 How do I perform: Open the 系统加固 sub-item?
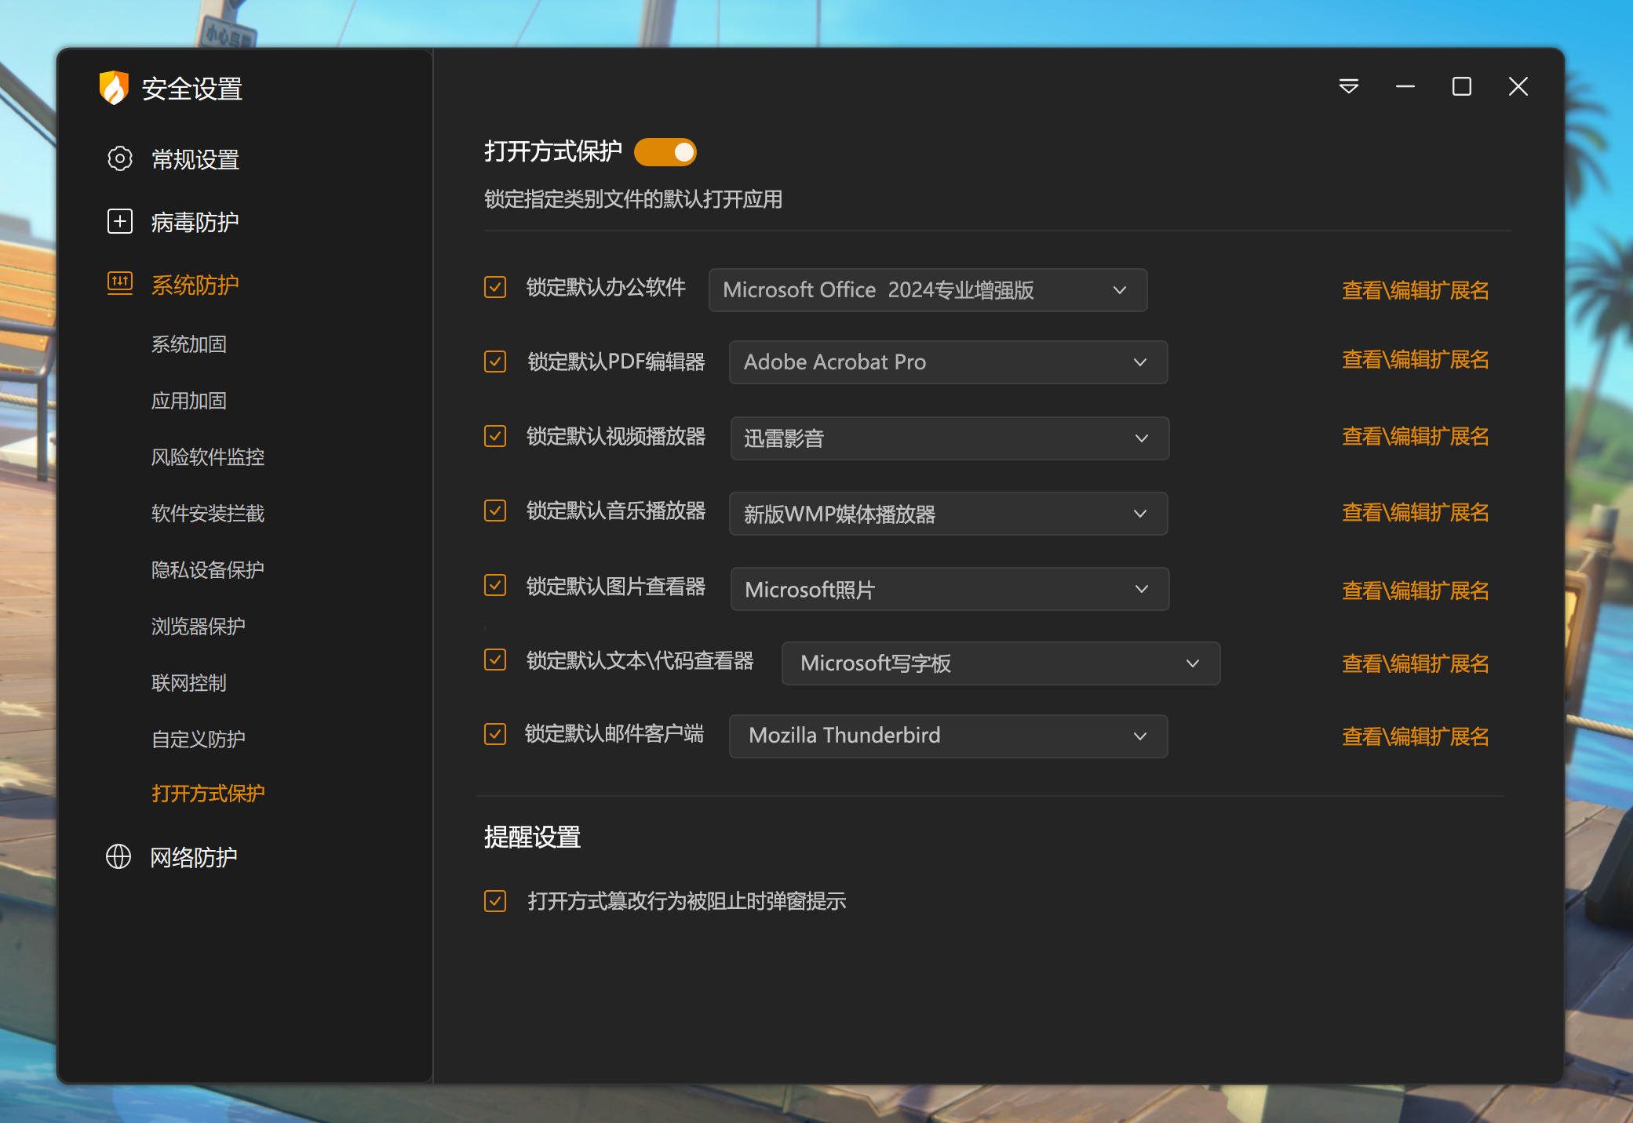pos(188,344)
